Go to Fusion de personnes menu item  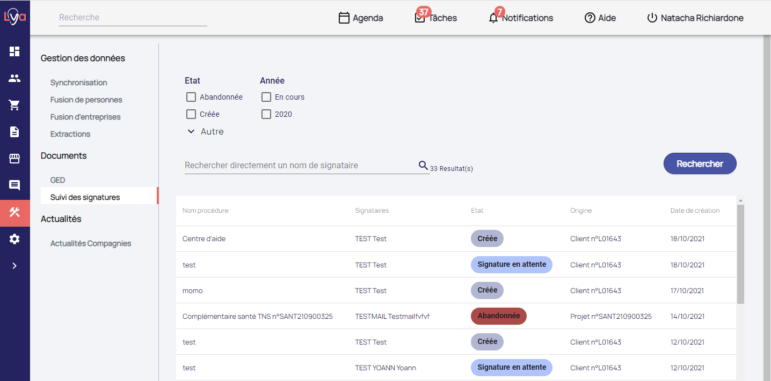(86, 100)
